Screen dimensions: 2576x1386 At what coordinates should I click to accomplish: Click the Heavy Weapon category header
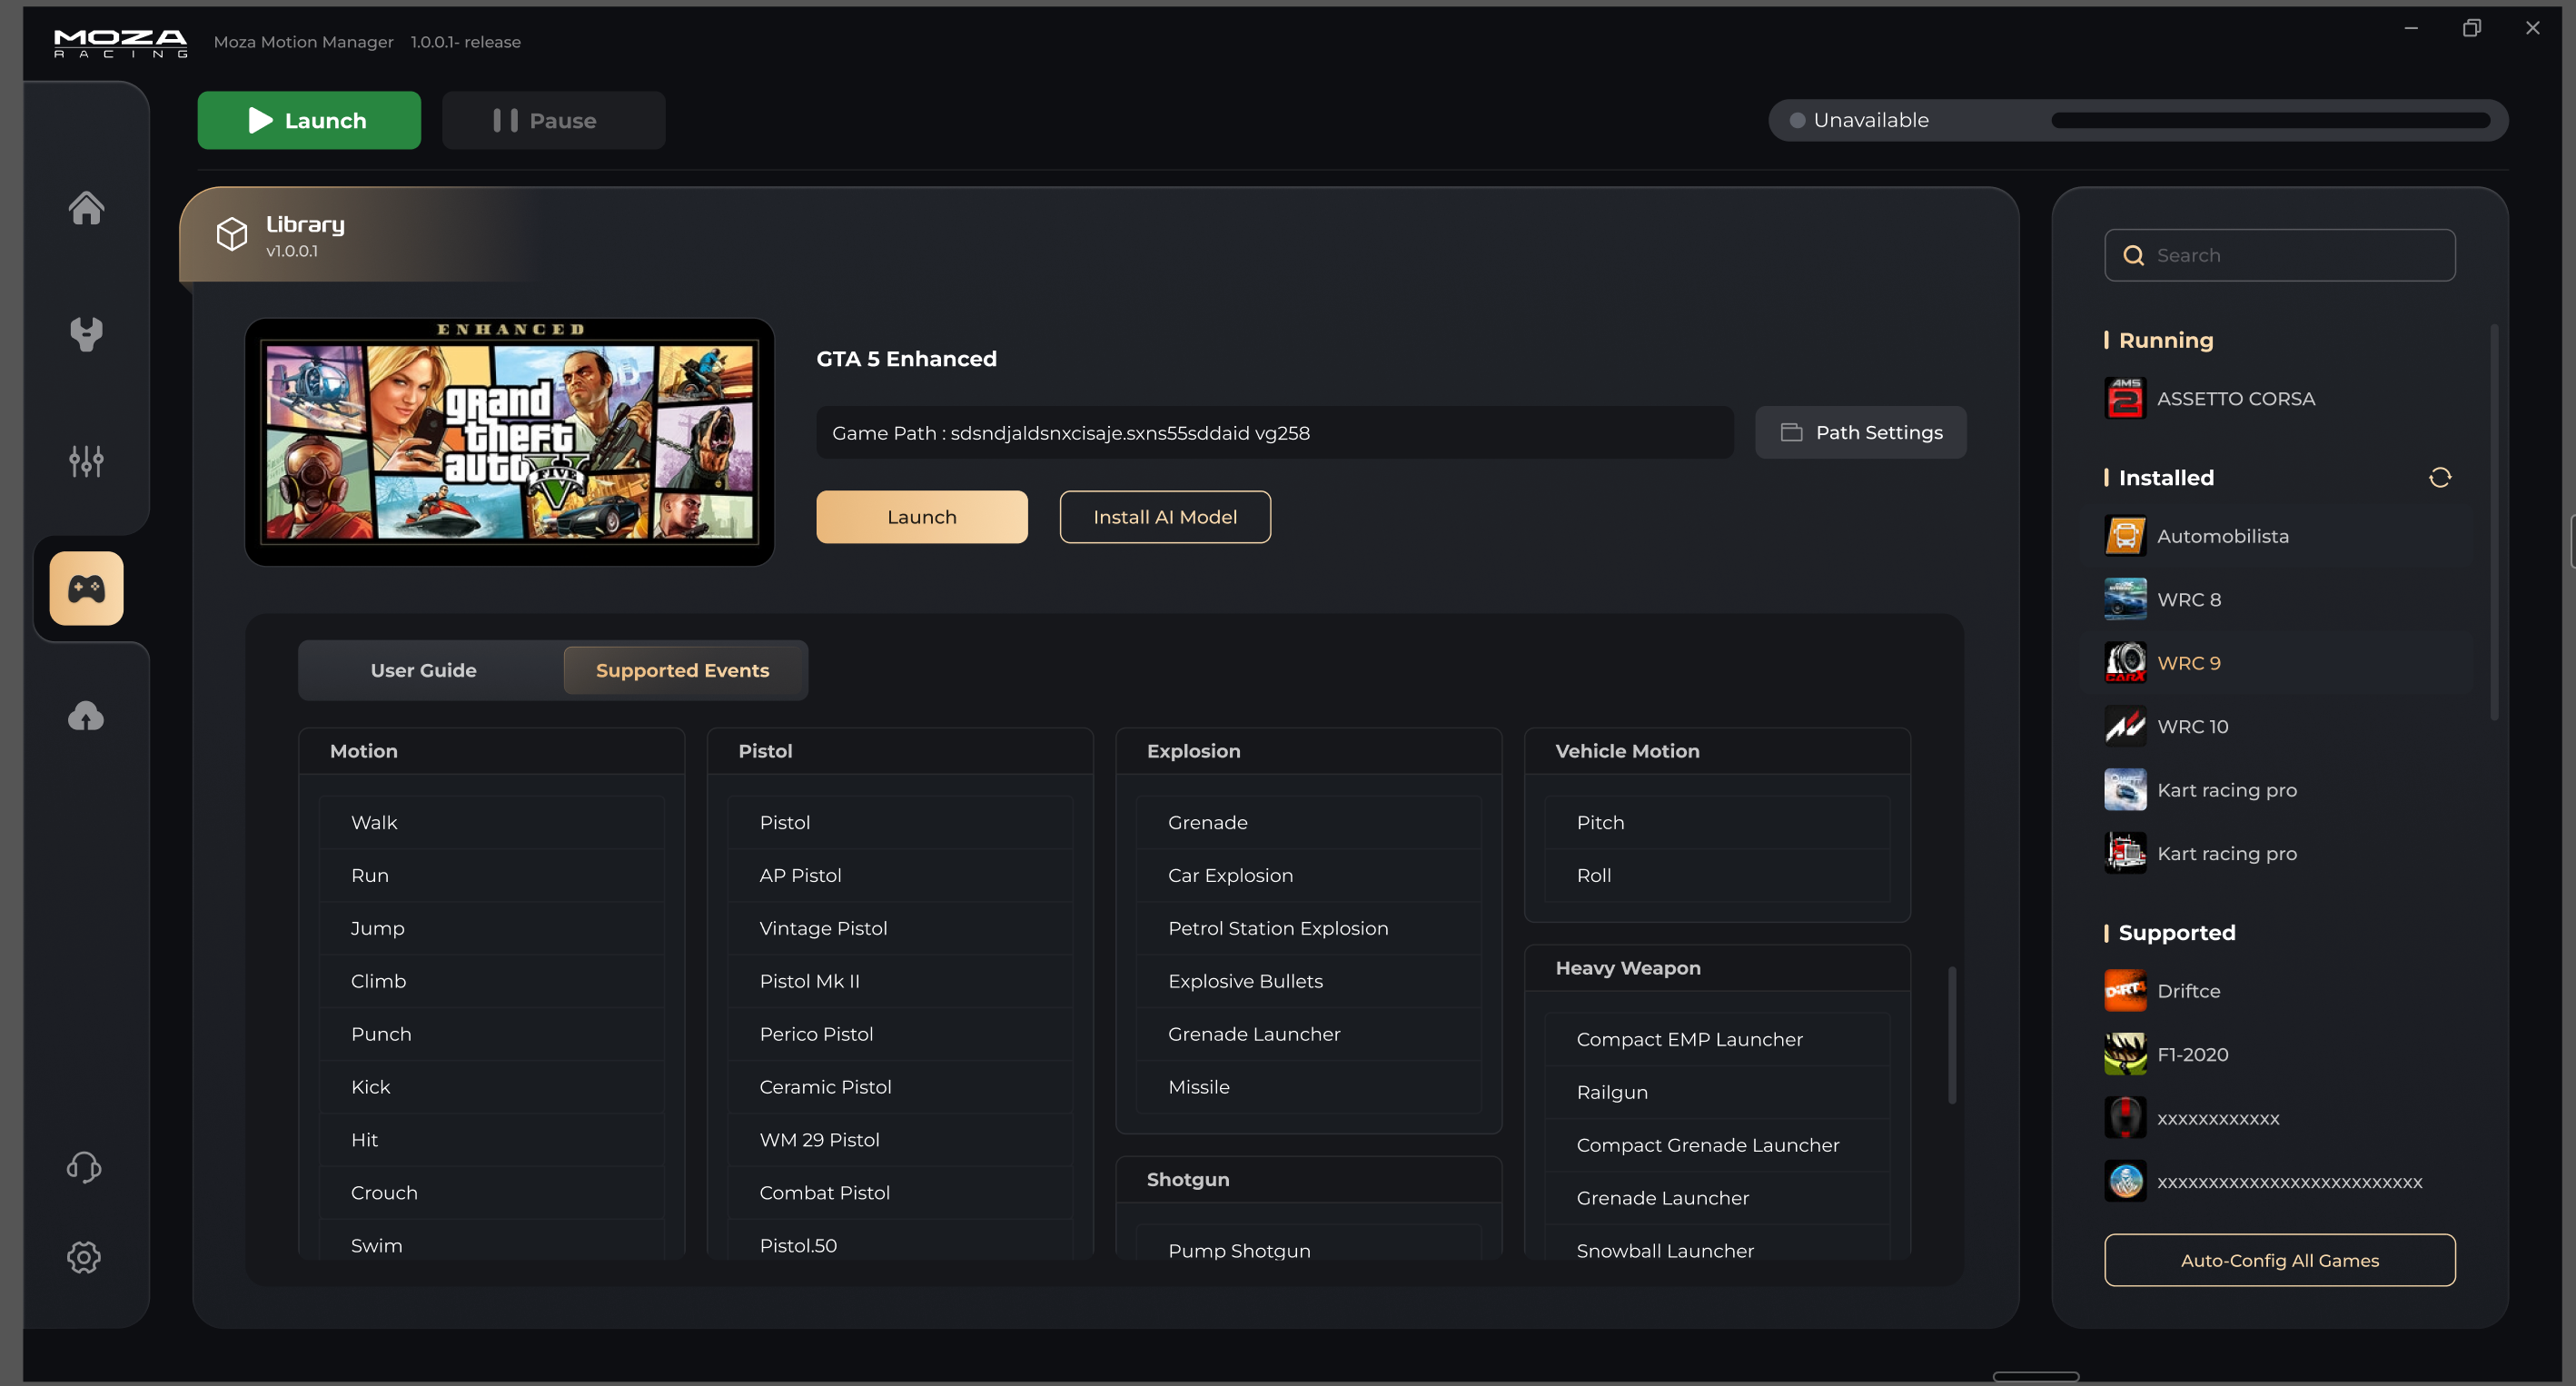(x=1717, y=968)
